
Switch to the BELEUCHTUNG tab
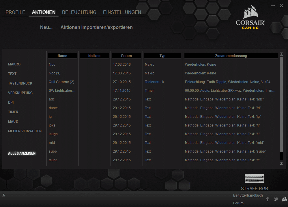point(79,12)
